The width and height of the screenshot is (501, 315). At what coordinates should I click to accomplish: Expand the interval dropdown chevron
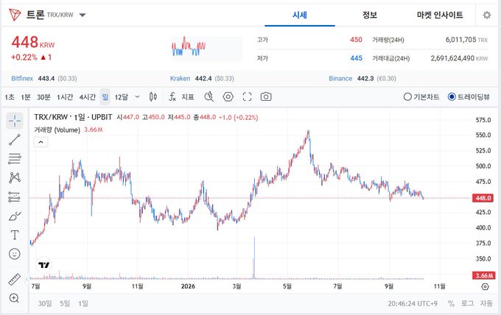point(137,96)
